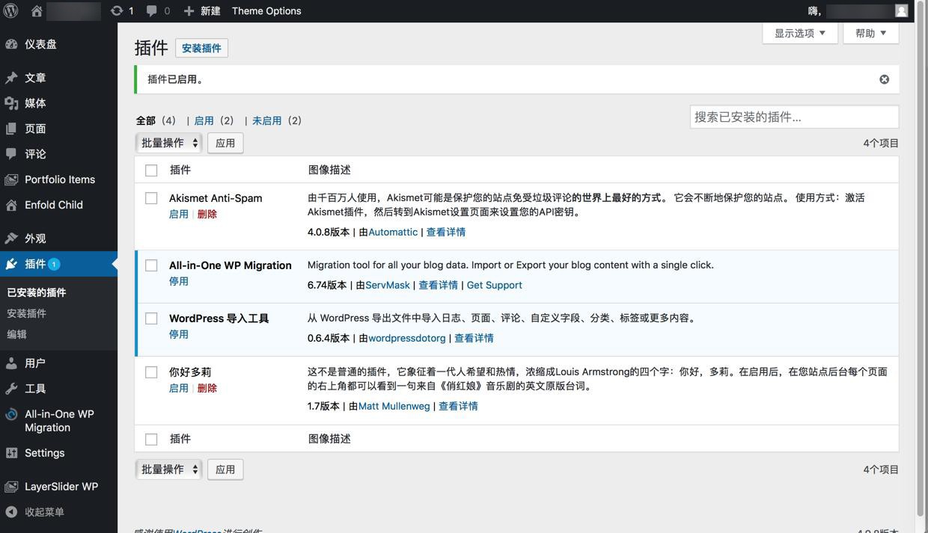Click the All-in-One WP Migration sidebar icon

click(11, 415)
